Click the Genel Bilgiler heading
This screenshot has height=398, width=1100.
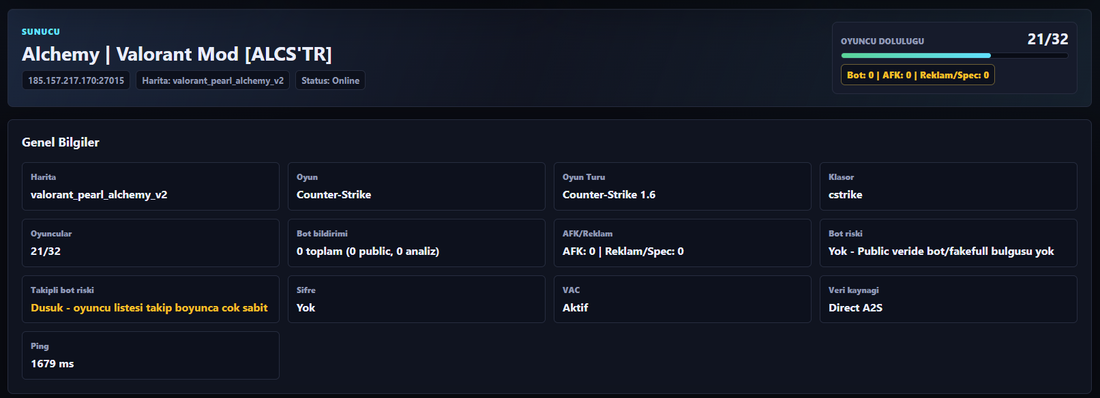coord(61,142)
